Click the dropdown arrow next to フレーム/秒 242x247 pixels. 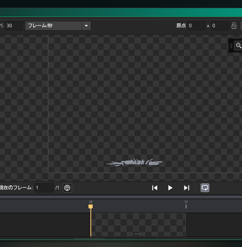point(86,26)
